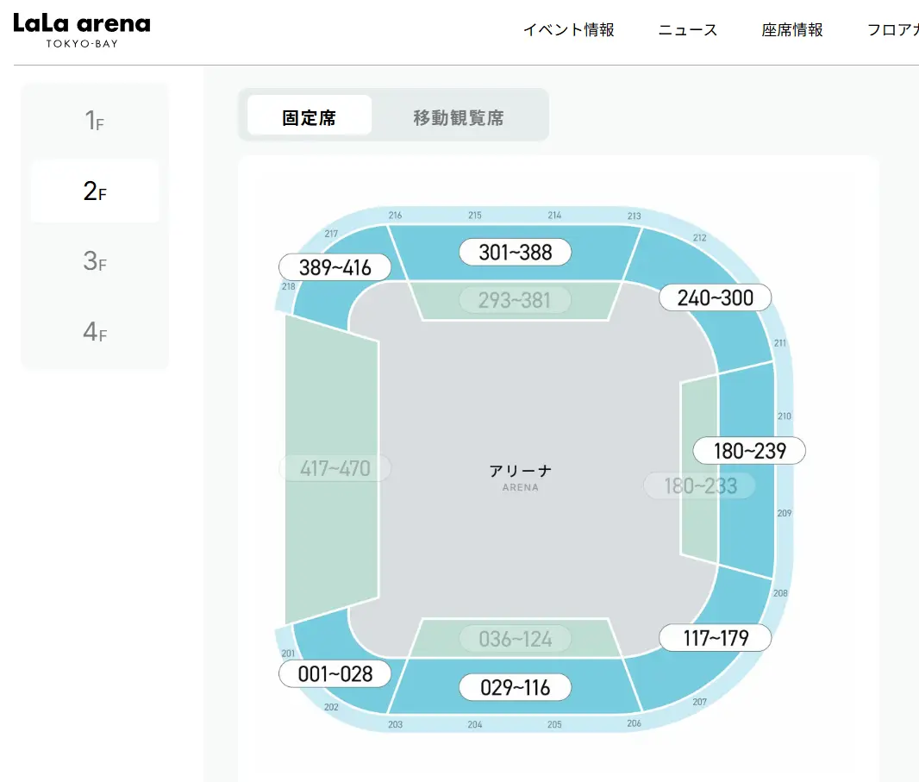
Task: Choose seat range 180~239
Action: coord(750,450)
